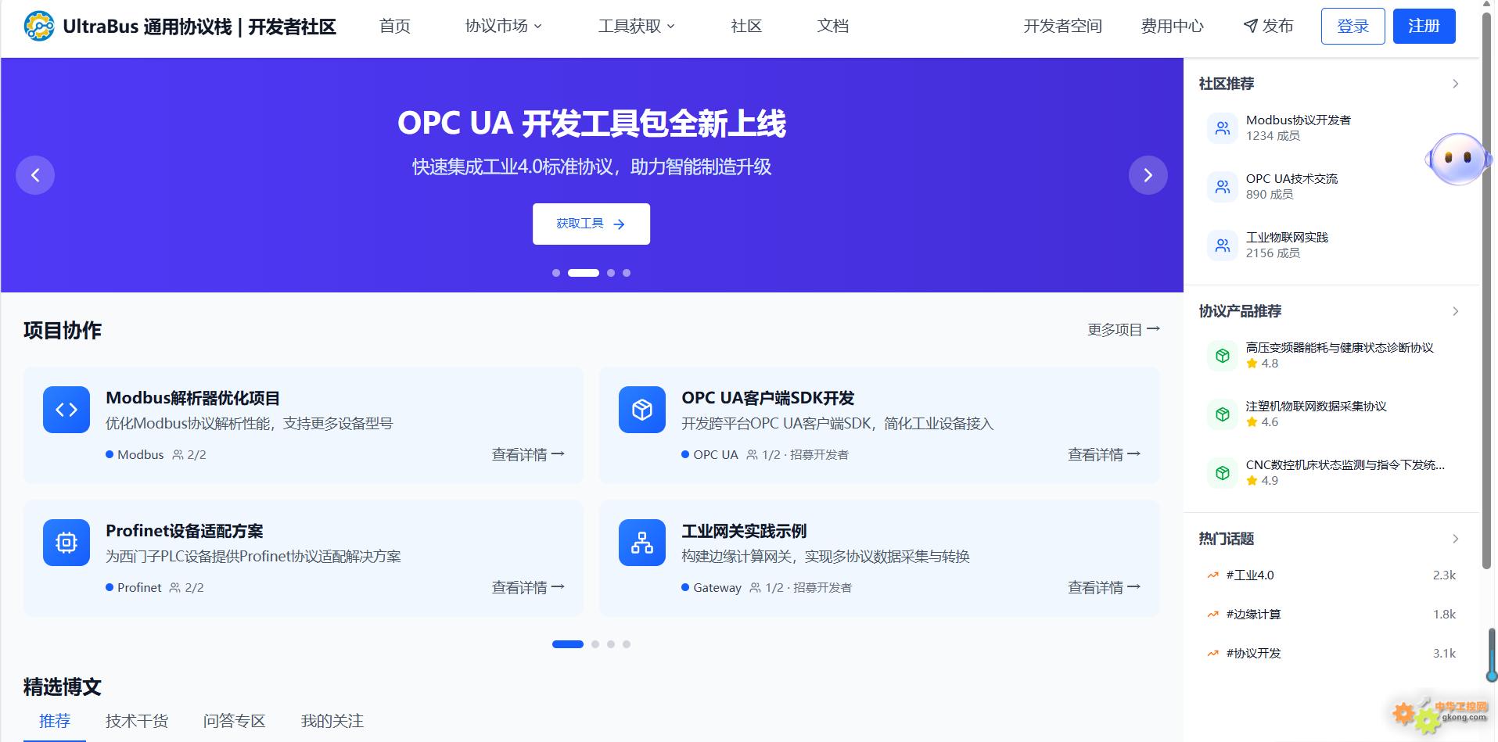Open 费用中心 in the top bar
The width and height of the screenshot is (1498, 742).
[x=1173, y=27]
